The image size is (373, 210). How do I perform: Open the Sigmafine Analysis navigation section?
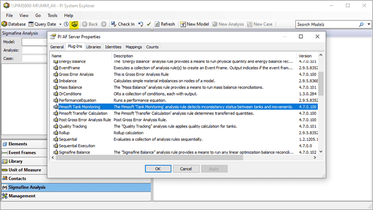click(76, 187)
